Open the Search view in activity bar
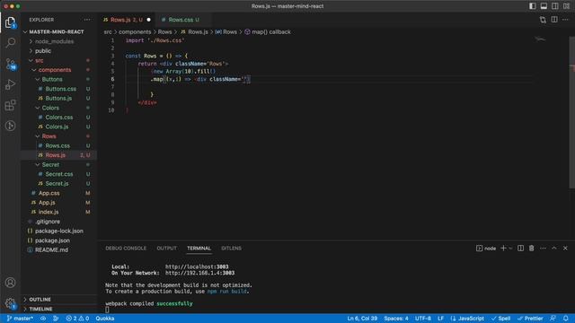 pos(10,42)
